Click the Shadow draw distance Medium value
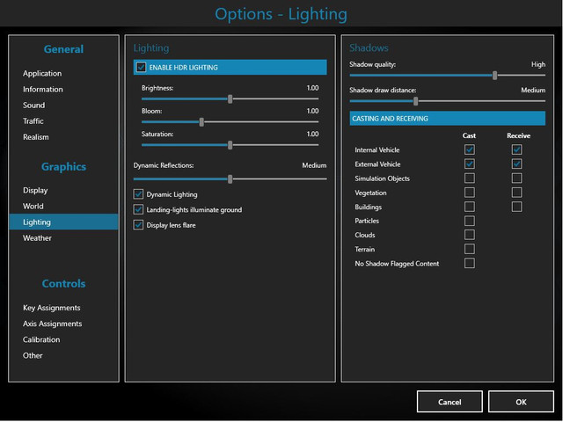This screenshot has width=563, height=422. coord(533,90)
